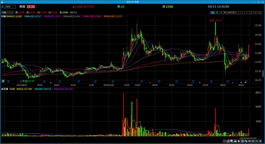This screenshot has width=265, height=144.
Task: Click the refresh circular arrow icon
Action: tap(253, 141)
